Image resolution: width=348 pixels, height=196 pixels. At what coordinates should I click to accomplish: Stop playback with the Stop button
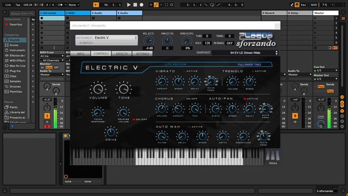click(x=135, y=5)
